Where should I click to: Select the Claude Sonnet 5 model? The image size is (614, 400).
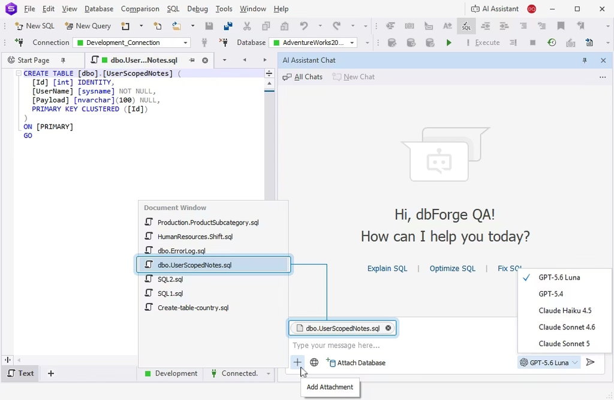pos(564,344)
